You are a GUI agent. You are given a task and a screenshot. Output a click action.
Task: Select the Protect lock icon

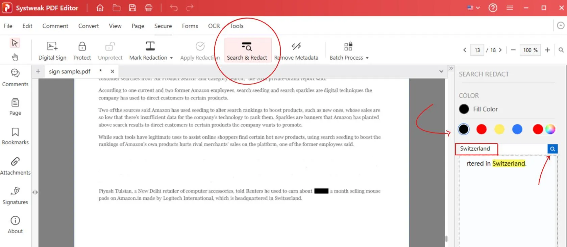pyautogui.click(x=82, y=46)
